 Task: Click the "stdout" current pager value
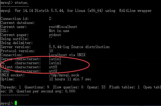click(x=55, y=35)
